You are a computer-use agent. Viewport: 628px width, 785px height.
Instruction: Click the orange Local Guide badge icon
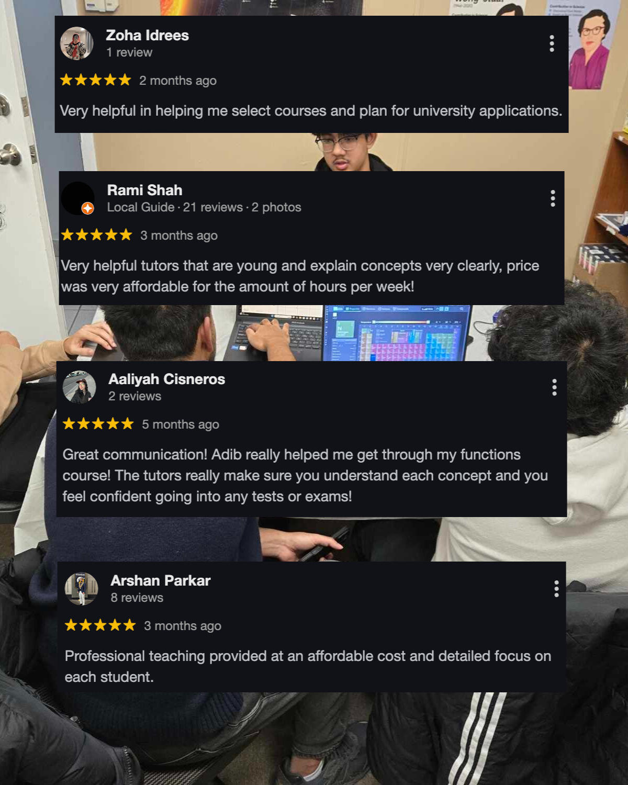[x=88, y=208]
